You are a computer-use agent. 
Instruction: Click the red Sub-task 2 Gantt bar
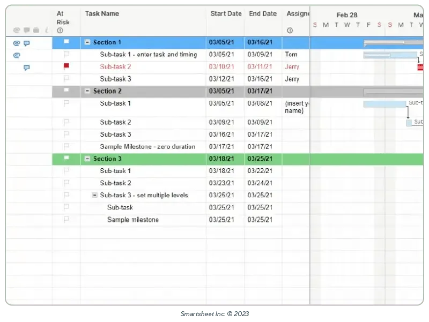pyautogui.click(x=420, y=67)
